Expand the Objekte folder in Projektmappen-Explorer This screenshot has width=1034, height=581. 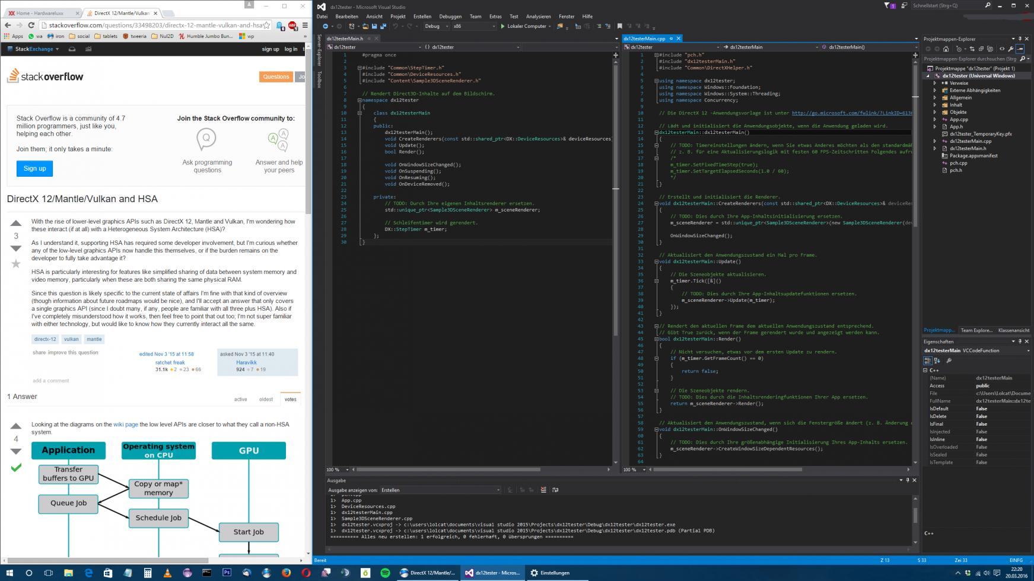click(x=935, y=112)
